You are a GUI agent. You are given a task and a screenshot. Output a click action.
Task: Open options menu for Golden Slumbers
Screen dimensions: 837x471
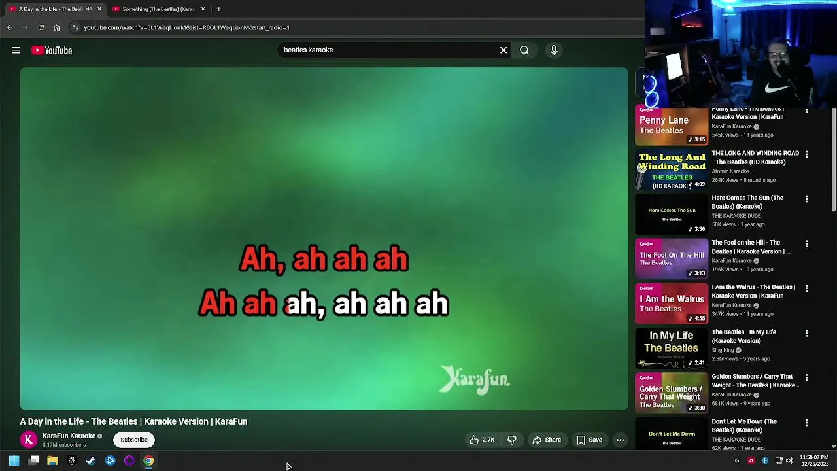pyautogui.click(x=807, y=377)
